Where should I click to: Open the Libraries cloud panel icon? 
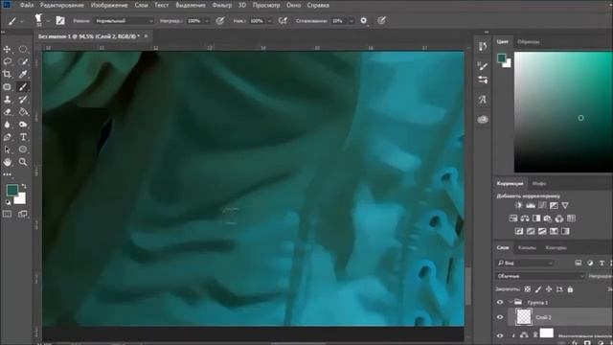[x=483, y=119]
